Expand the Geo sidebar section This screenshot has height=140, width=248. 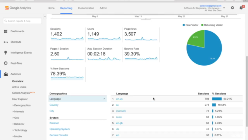coord(13,117)
